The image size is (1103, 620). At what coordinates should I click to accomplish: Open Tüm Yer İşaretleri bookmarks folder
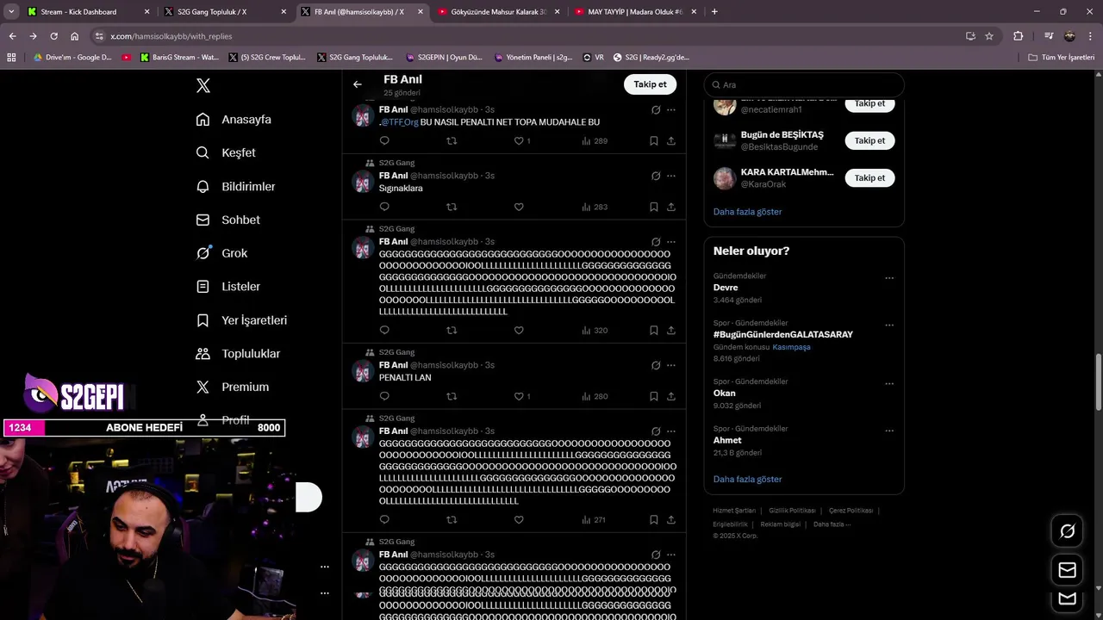[x=1061, y=58]
